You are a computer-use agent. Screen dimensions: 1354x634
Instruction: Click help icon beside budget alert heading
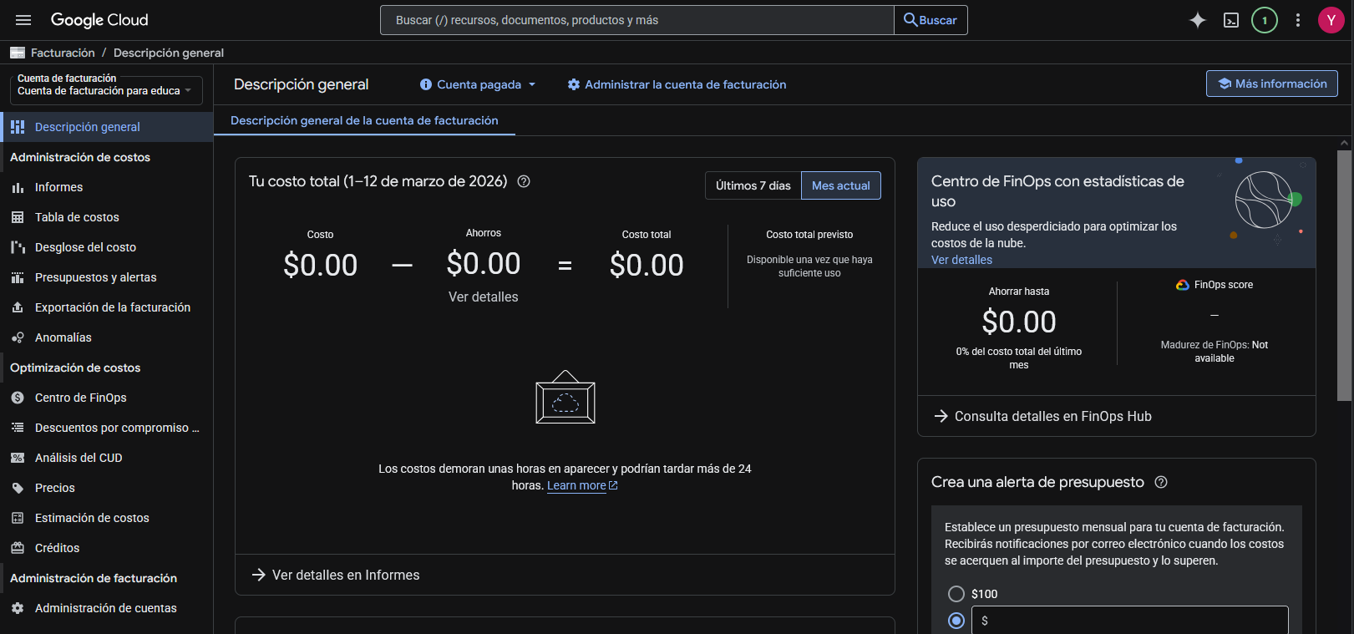click(1160, 482)
